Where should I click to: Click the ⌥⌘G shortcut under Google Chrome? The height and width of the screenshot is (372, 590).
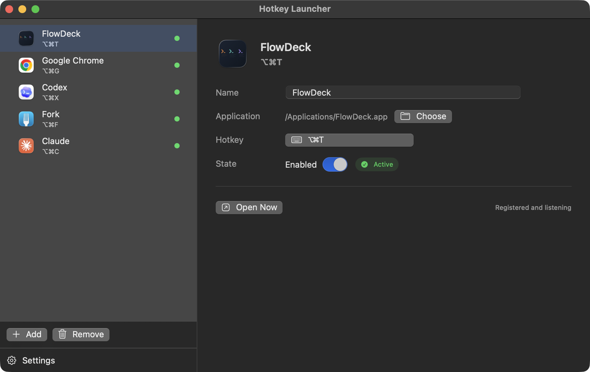click(51, 71)
